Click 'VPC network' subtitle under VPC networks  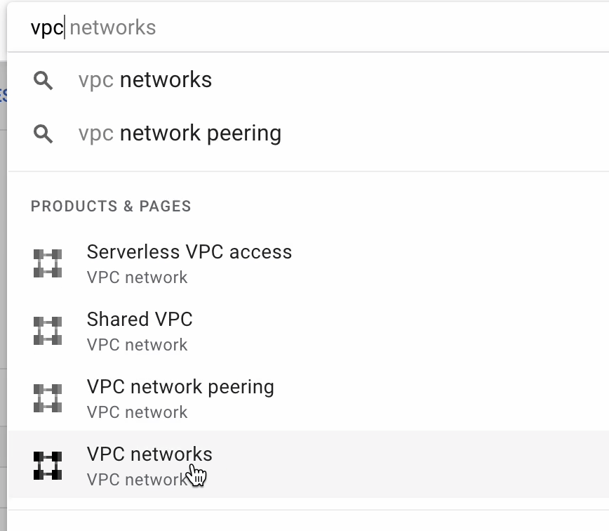[x=133, y=480]
